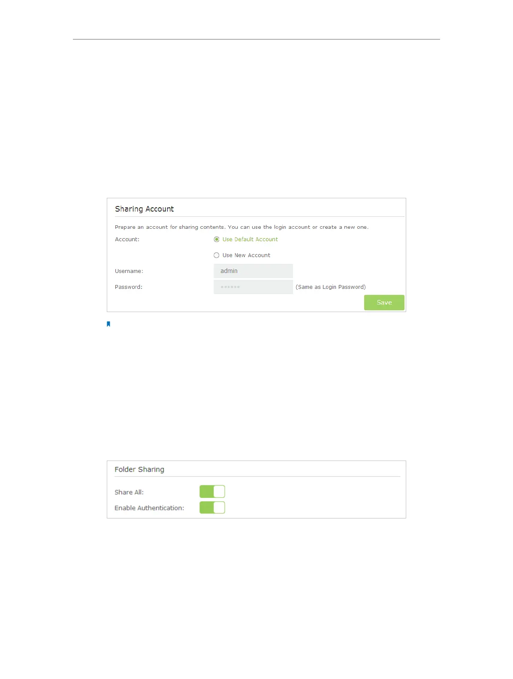513x679 pixels.
Task: Click the "Enable Authentication:" label text
Action: [x=149, y=508]
